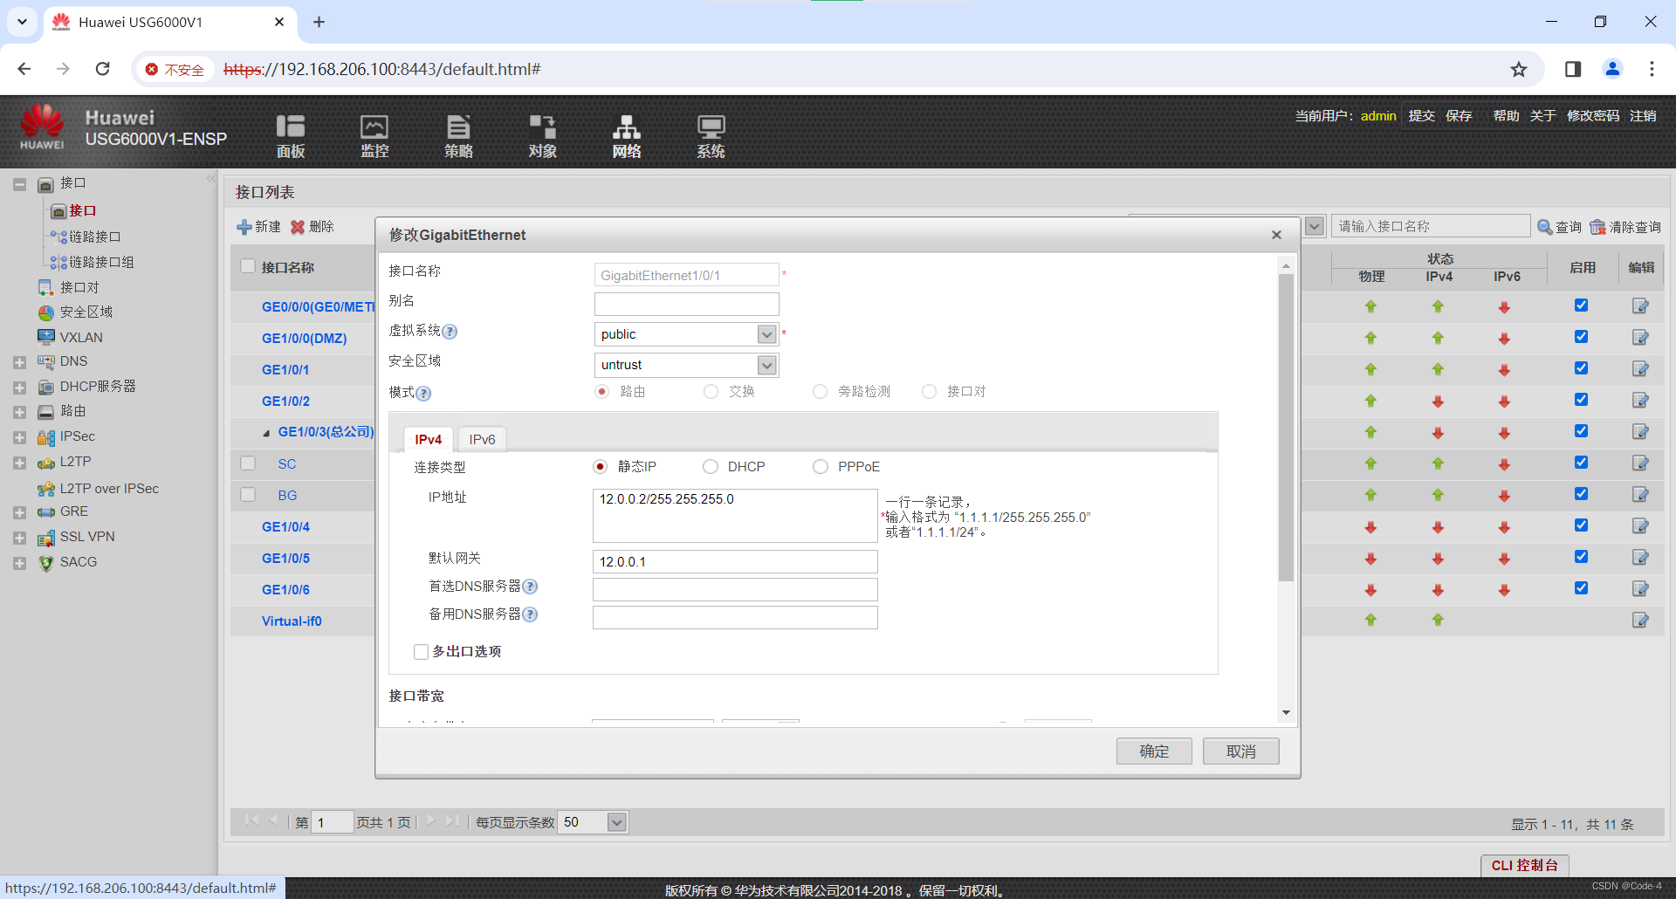Toggle 启用 checkbox for GE1/0/6 row

point(1581,588)
